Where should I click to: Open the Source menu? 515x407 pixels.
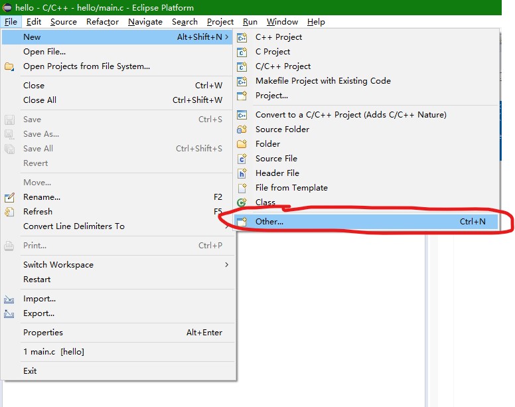64,22
